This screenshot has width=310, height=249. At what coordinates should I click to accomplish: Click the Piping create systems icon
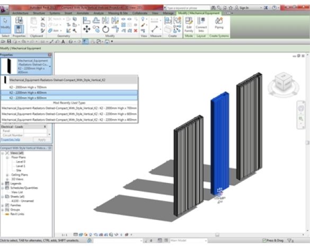click(x=219, y=23)
